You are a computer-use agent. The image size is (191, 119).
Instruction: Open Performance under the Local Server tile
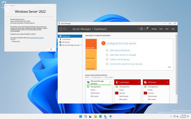[x=124, y=96]
